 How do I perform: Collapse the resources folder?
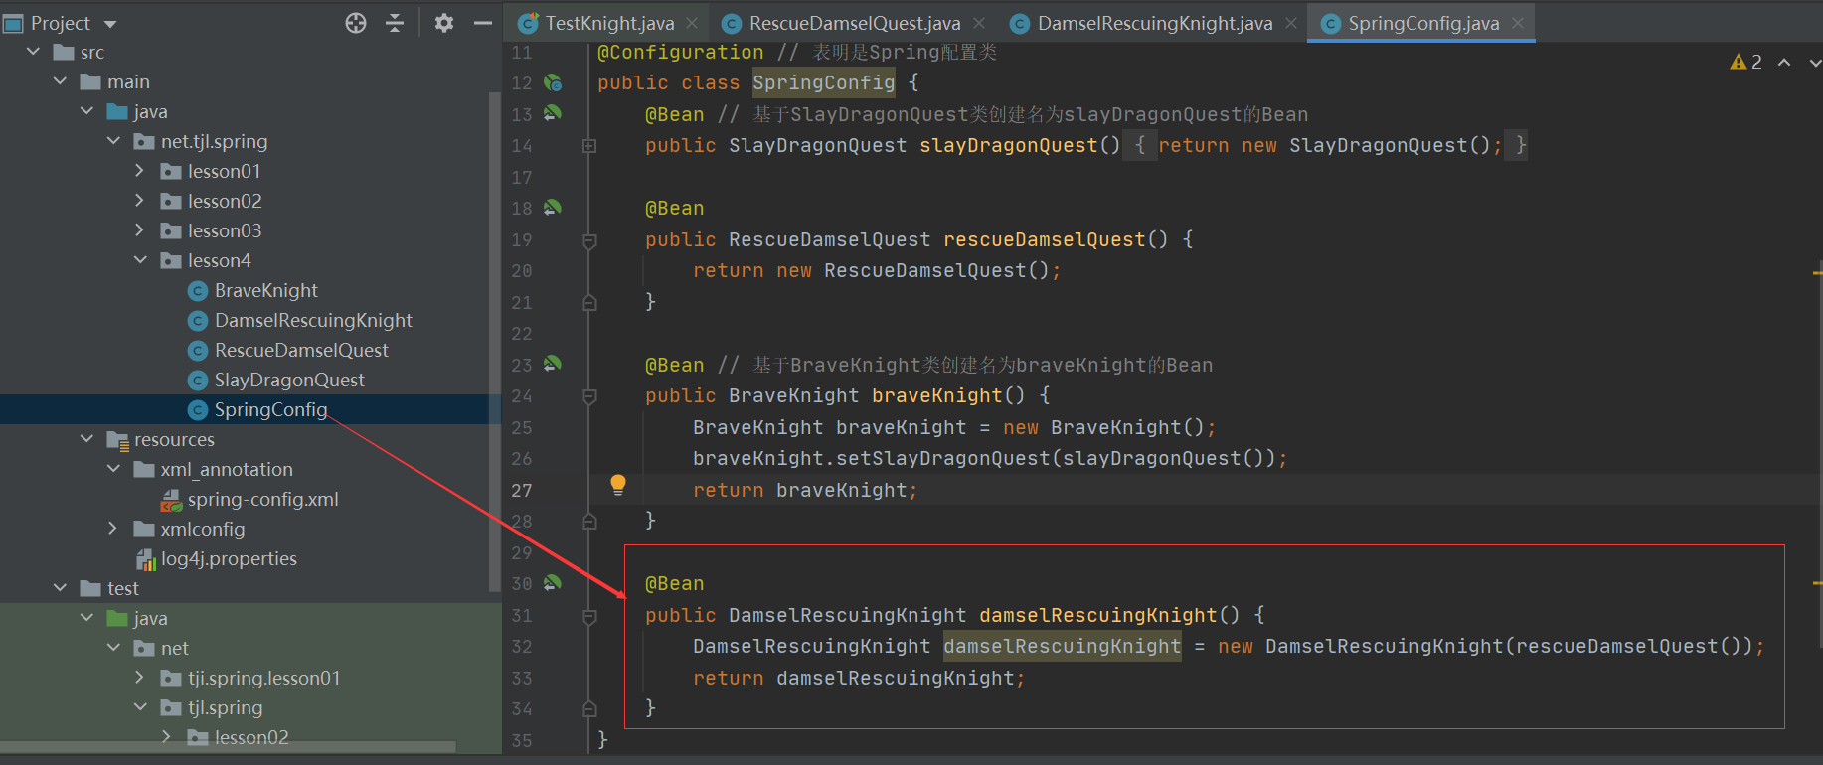87,439
